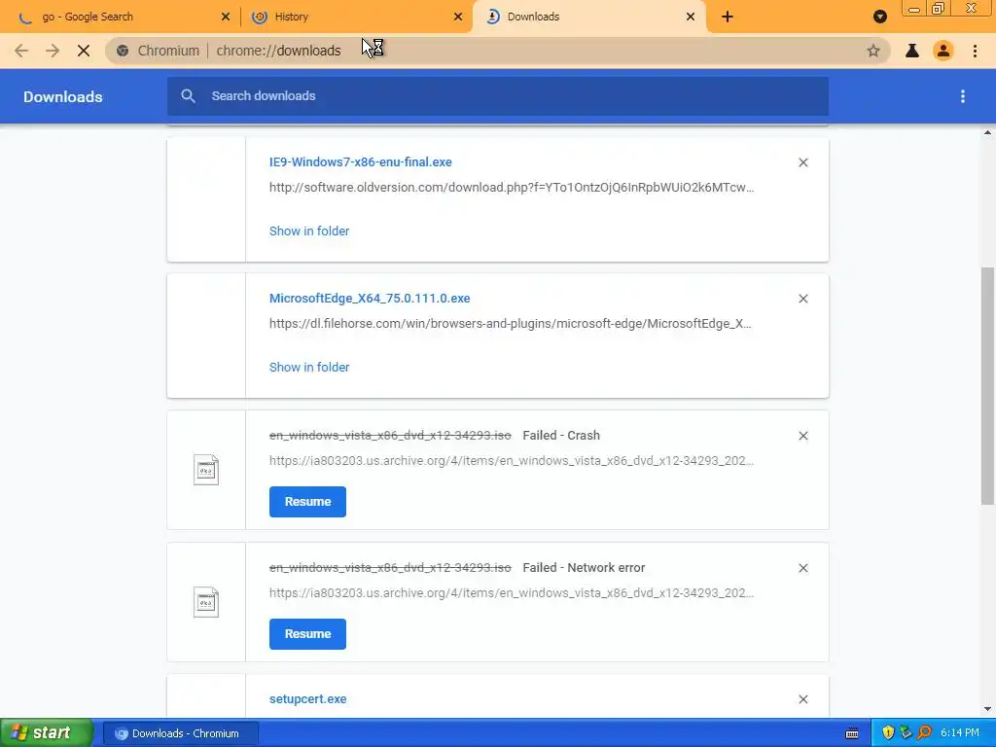Go back using the browser back arrow

[21, 51]
